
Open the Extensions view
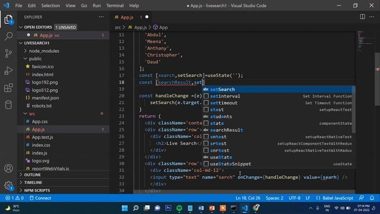(x=8, y=88)
